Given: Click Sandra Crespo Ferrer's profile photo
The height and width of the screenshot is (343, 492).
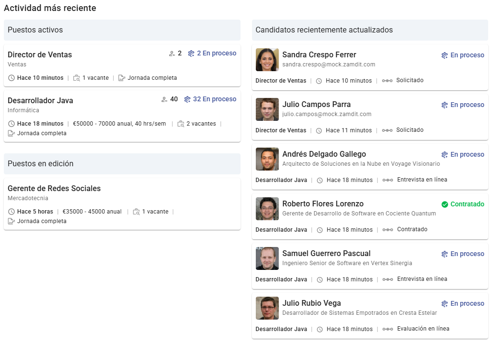Looking at the screenshot, I should pos(267,60).
